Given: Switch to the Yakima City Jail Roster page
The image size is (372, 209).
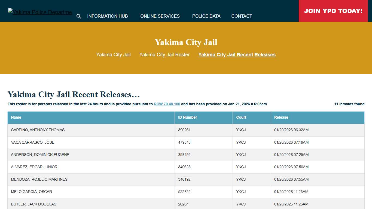Looking at the screenshot, I should pyautogui.click(x=164, y=54).
